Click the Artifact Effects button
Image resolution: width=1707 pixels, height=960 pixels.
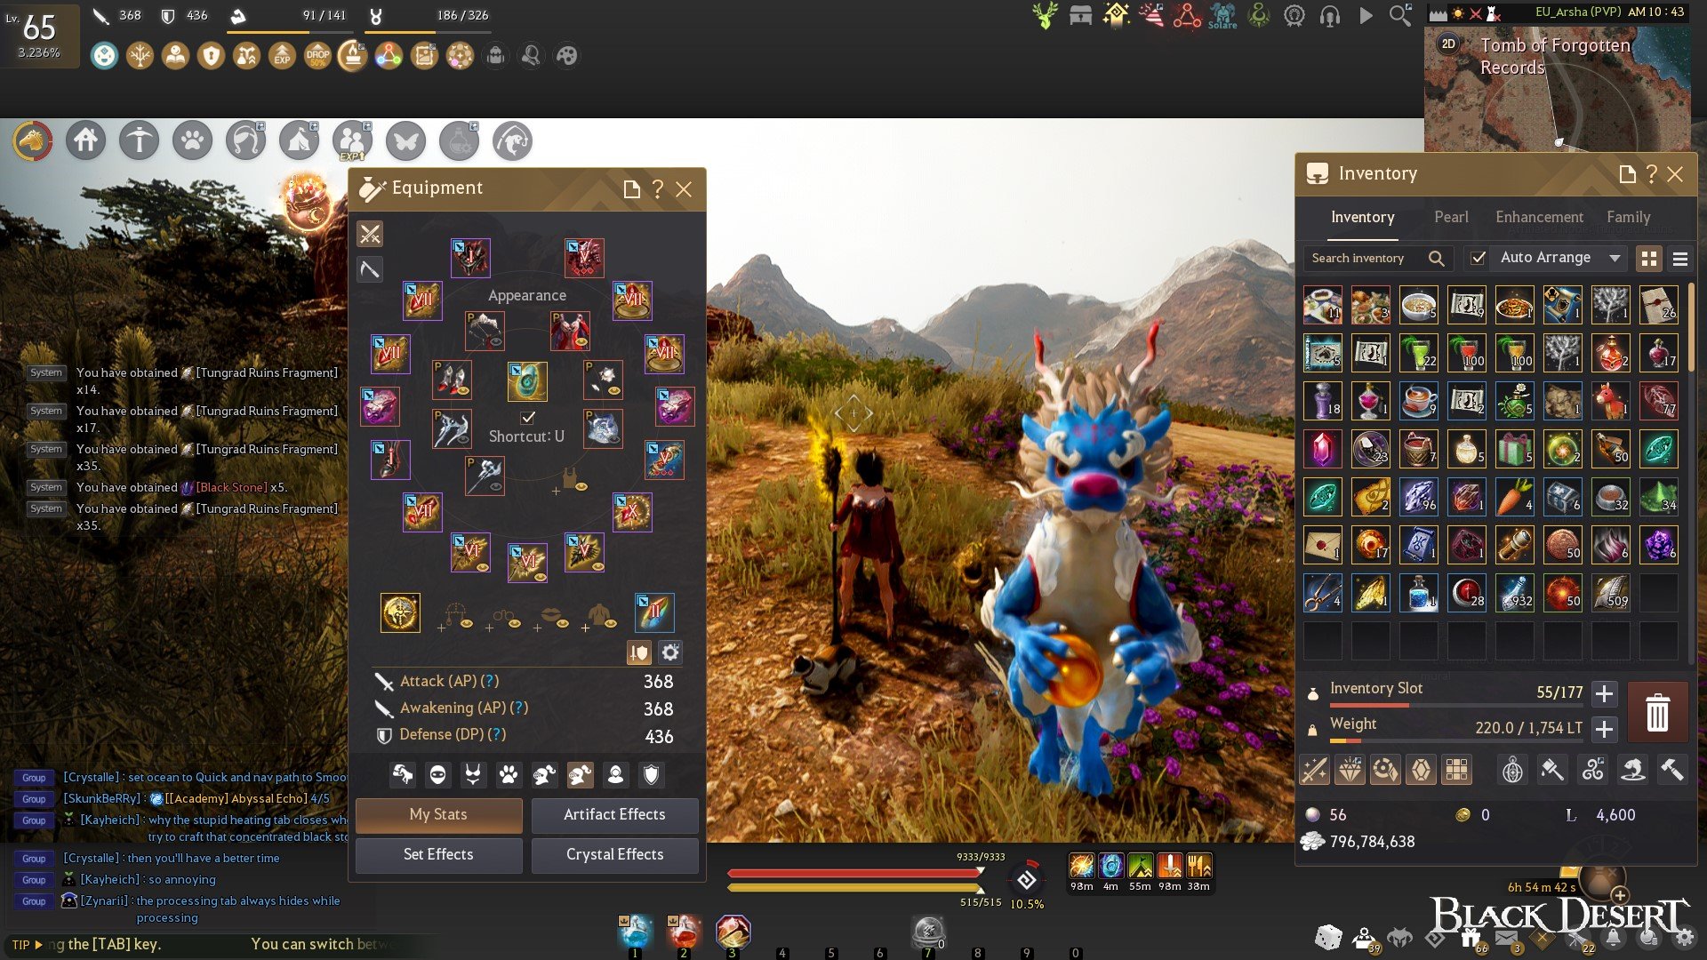tap(614, 814)
